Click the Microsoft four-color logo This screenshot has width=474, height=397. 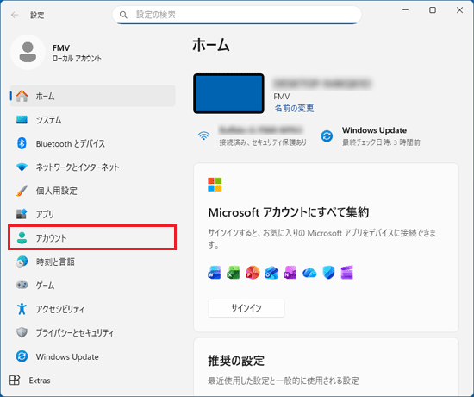(215, 185)
